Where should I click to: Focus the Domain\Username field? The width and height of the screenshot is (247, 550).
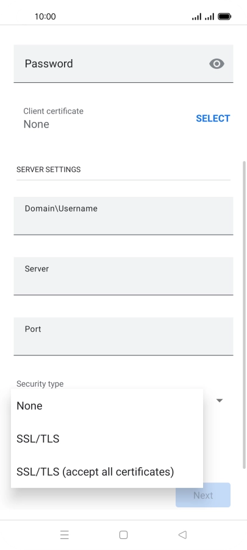[123, 216]
